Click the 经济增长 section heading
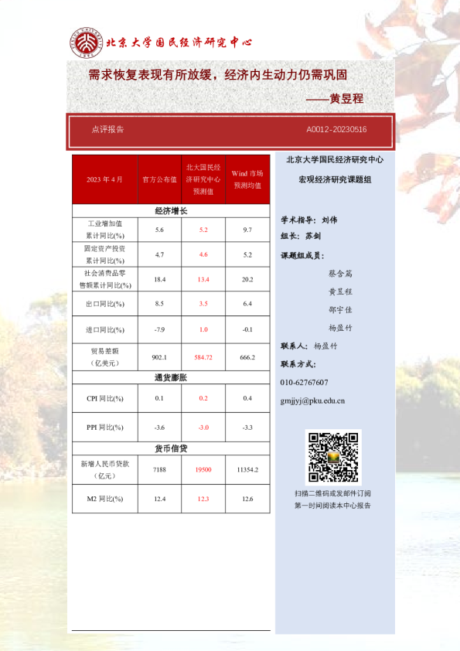This screenshot has height=651, width=460. coord(171,211)
